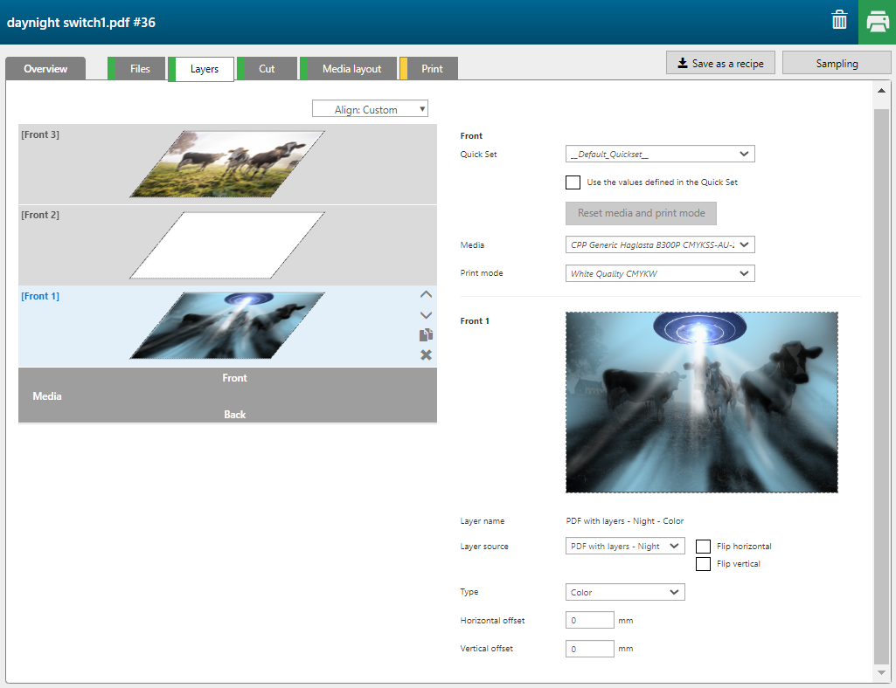Move Front 1 layer up with chevron
This screenshot has width=896, height=688.
coord(426,295)
